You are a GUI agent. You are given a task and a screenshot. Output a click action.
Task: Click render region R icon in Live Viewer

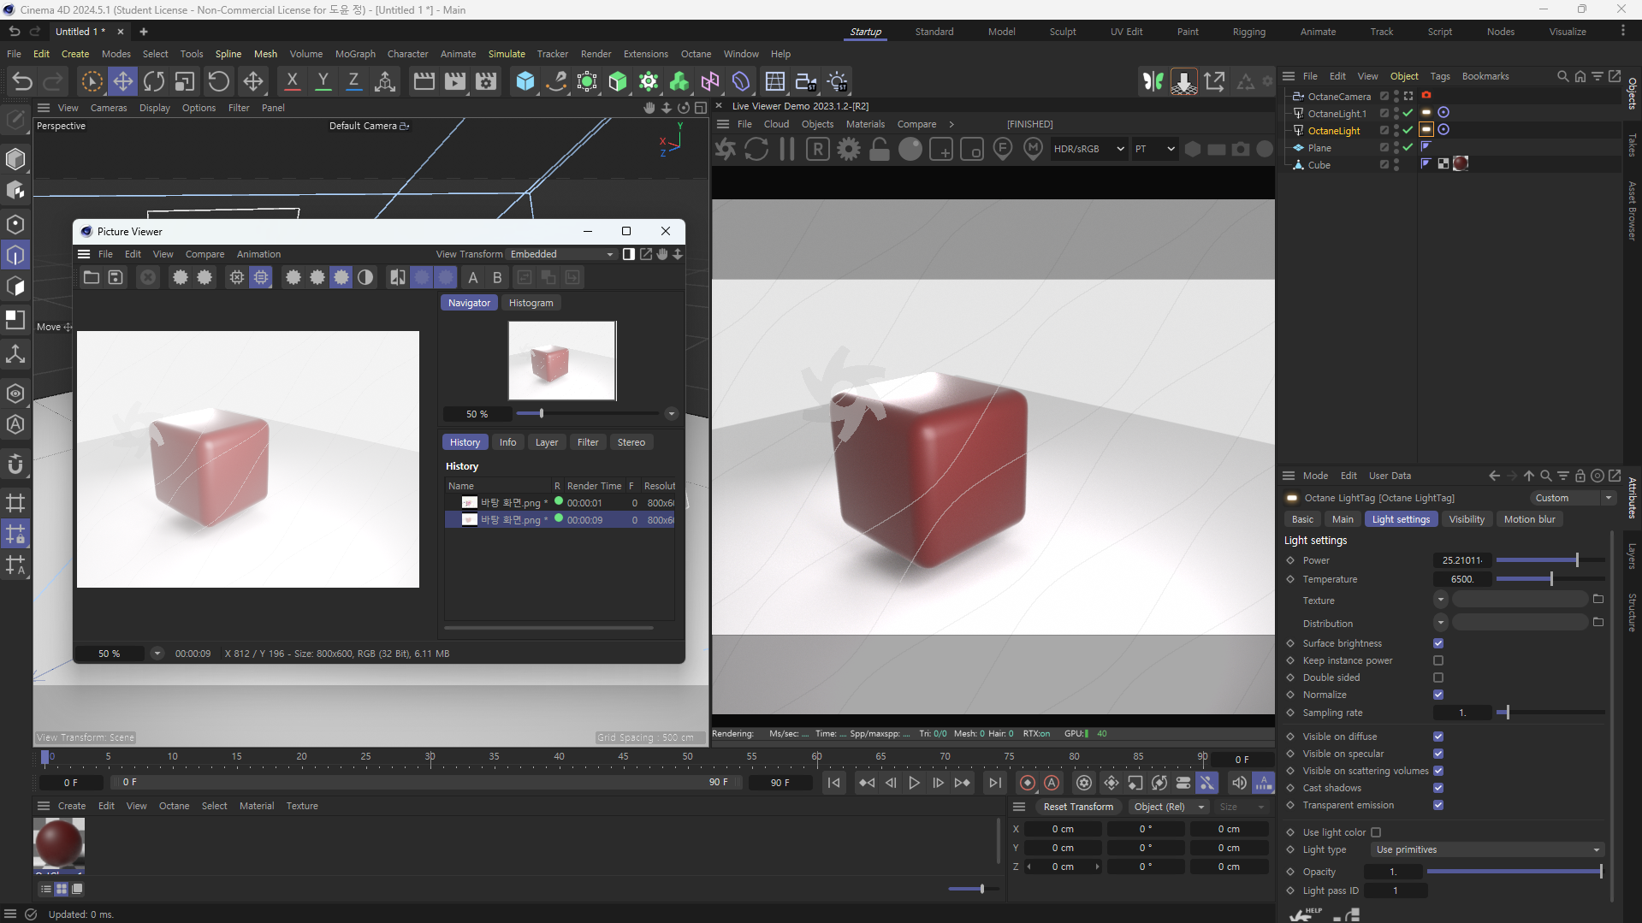click(x=818, y=149)
